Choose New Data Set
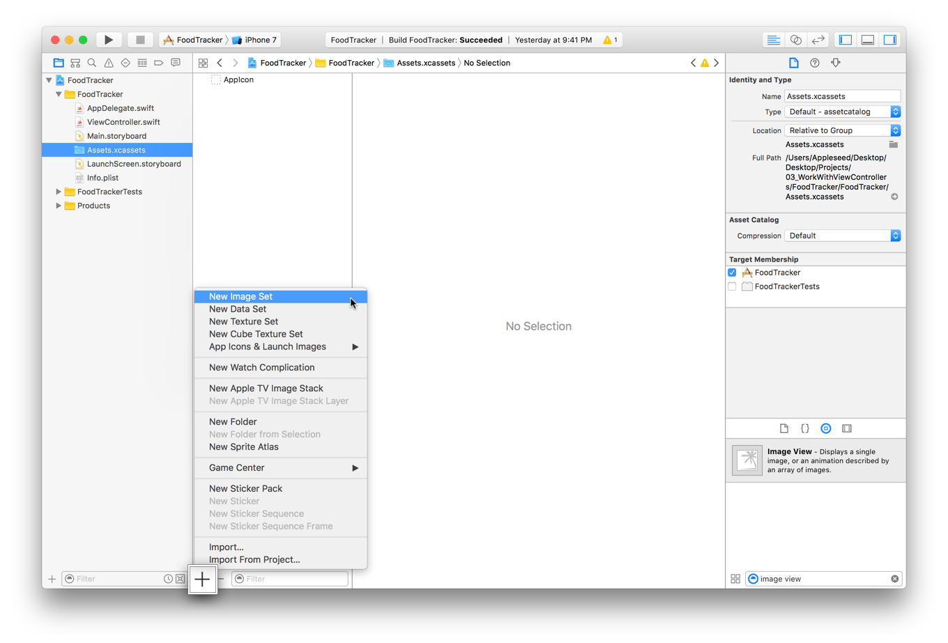 280,309
